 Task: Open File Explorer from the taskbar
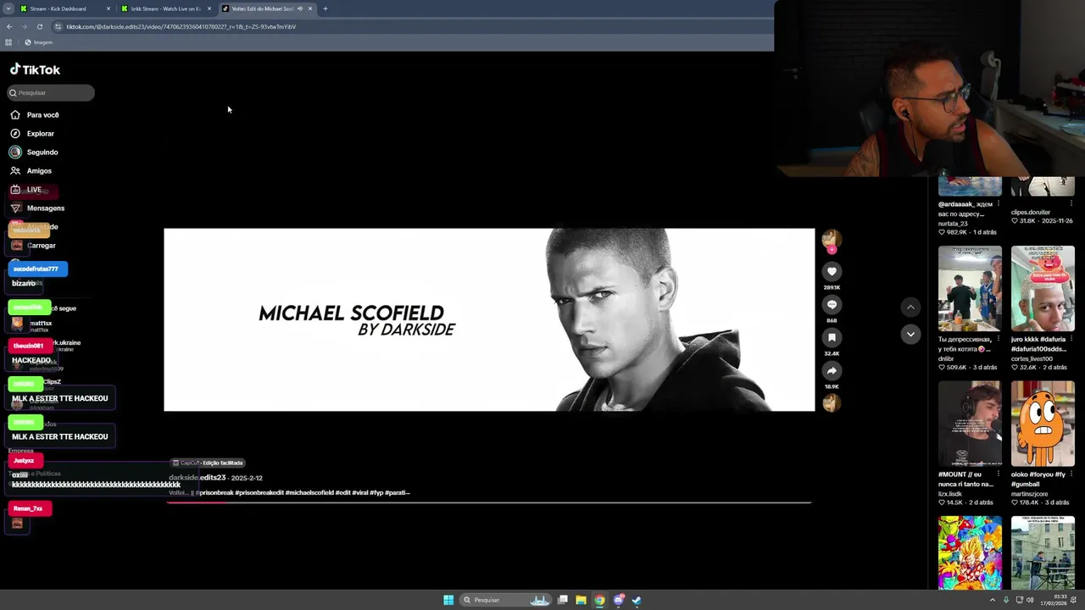click(581, 600)
